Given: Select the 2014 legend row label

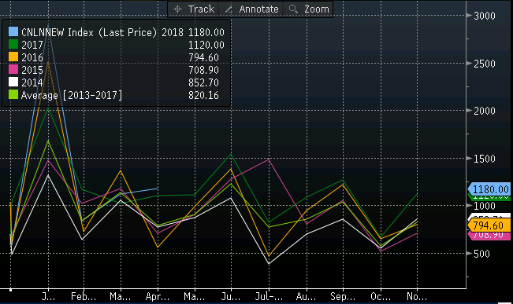Looking at the screenshot, I should [x=32, y=82].
